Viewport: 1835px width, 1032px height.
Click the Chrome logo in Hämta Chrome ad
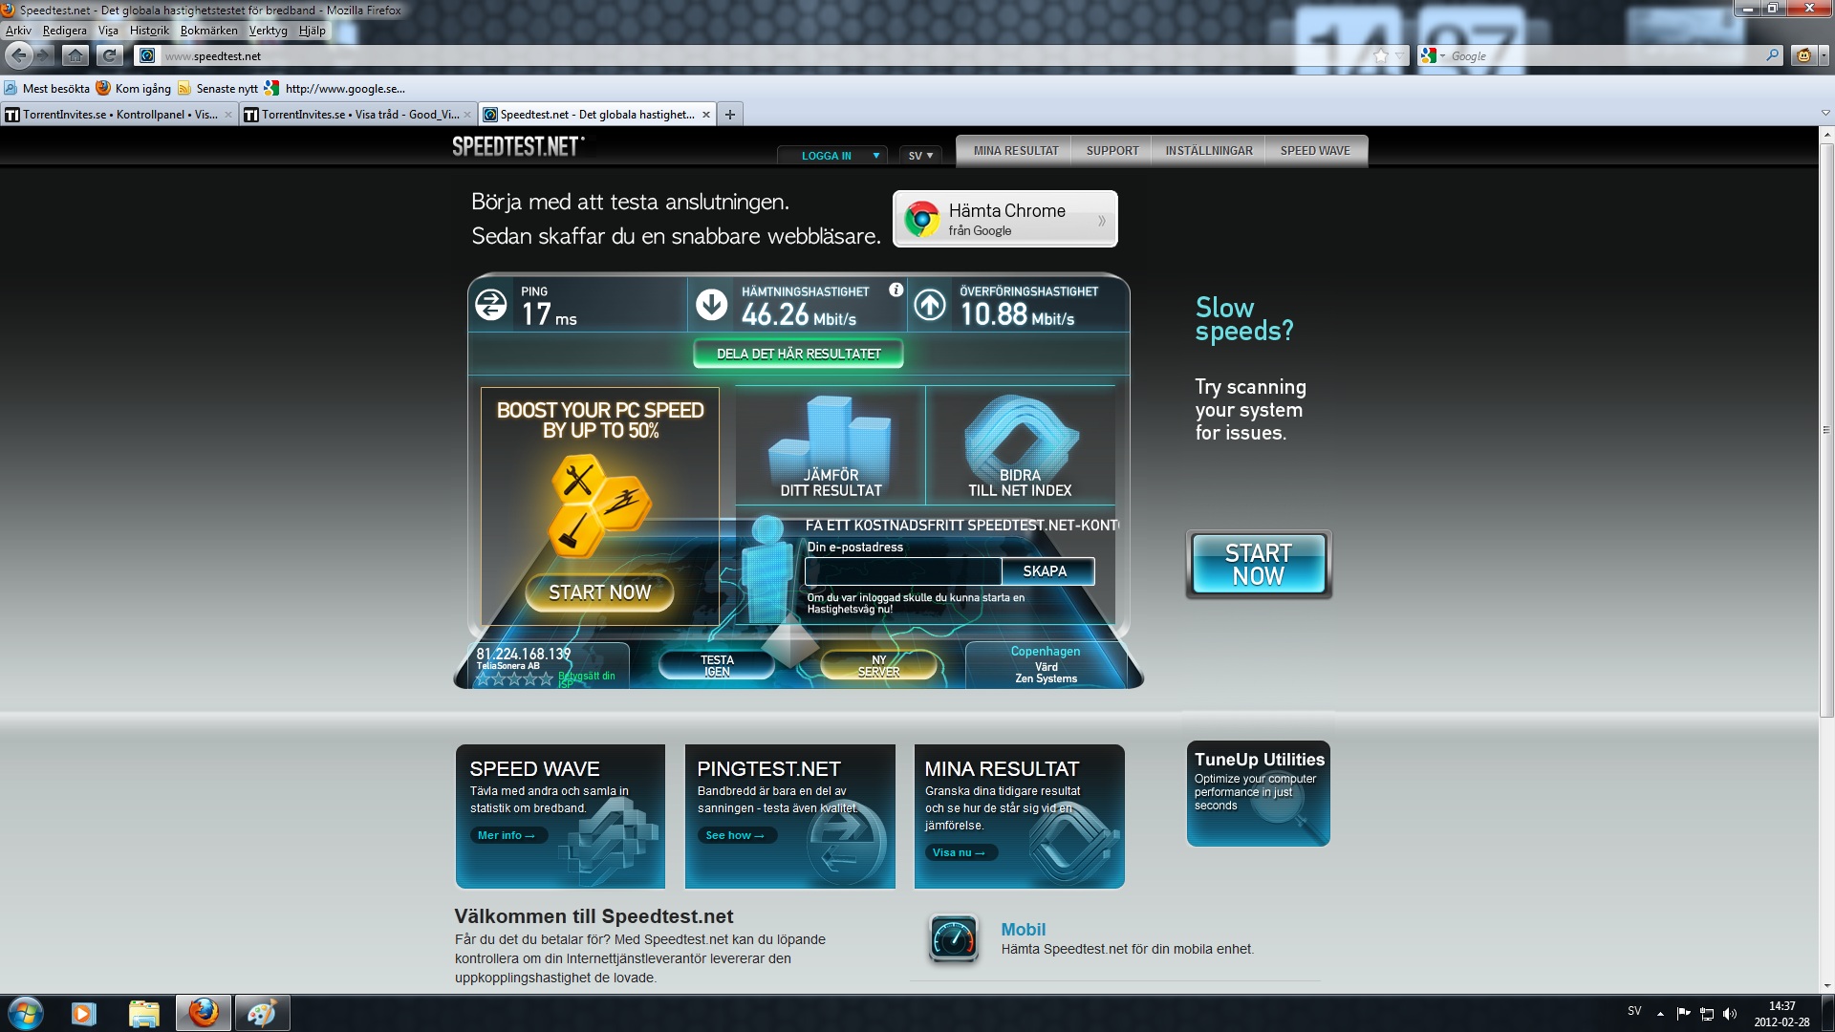click(x=922, y=219)
